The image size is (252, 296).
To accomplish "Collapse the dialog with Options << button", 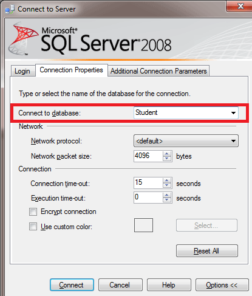I will tap(222, 285).
